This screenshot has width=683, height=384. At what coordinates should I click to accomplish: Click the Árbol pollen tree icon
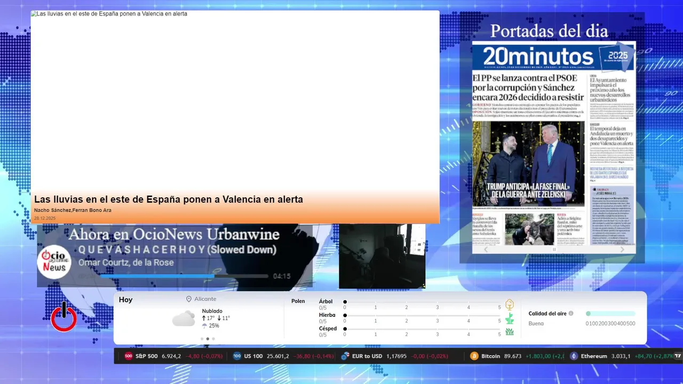click(510, 305)
